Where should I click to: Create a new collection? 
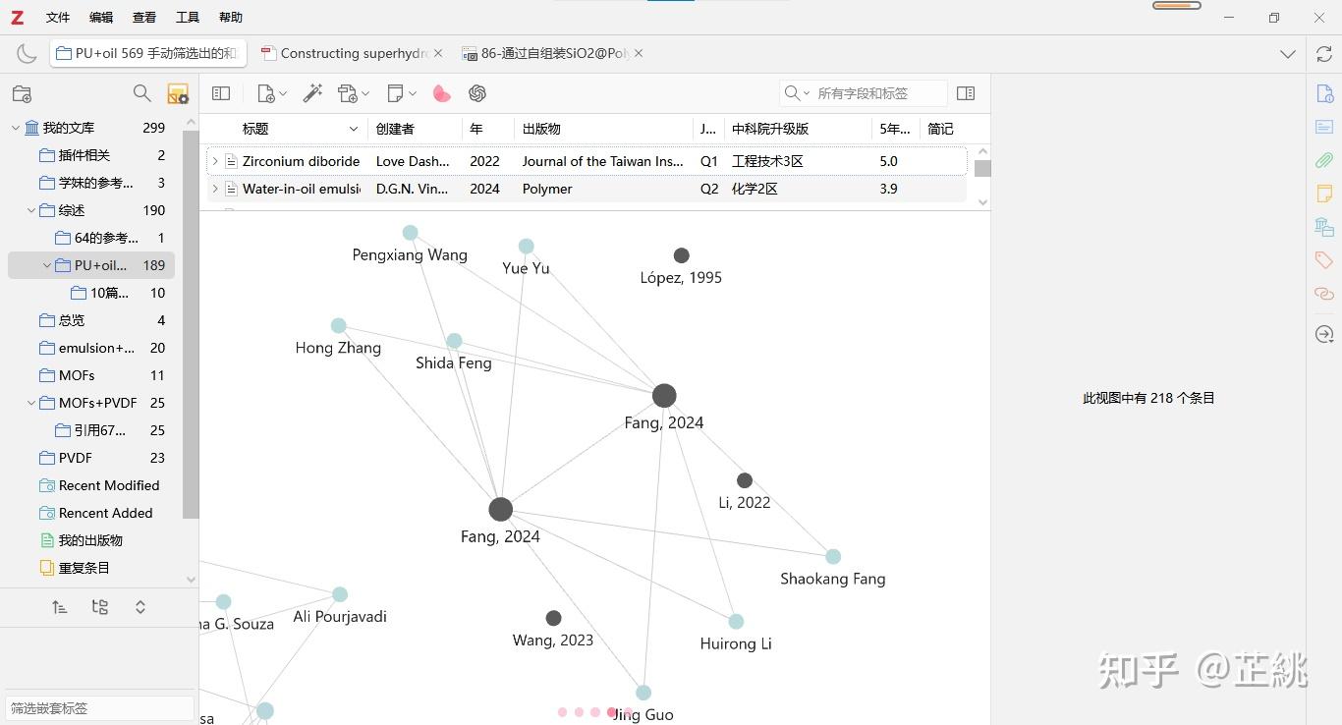click(22, 93)
